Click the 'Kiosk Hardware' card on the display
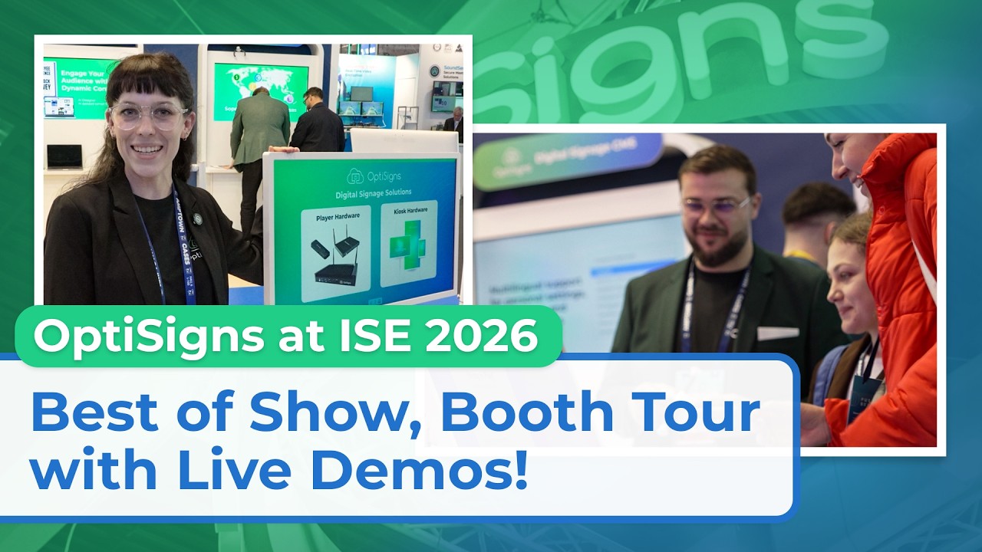Viewport: 982px width, 552px height. 408,244
